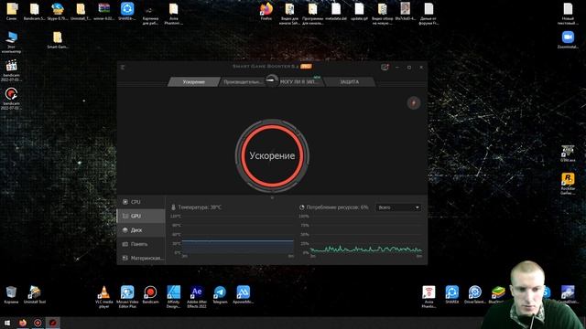This screenshot has width=586, height=329.
Task: Open the Avira Phantom shortcut in the bottom row
Action: pyautogui.click(x=429, y=297)
